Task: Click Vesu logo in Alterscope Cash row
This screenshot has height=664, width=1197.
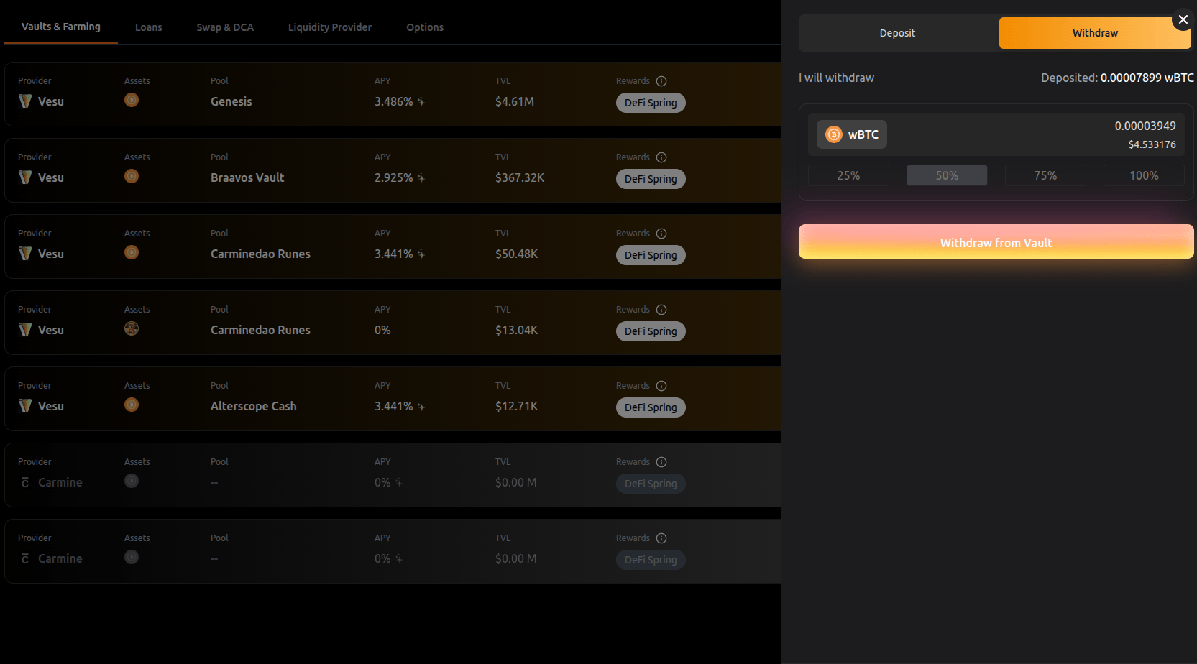Action: tap(25, 406)
